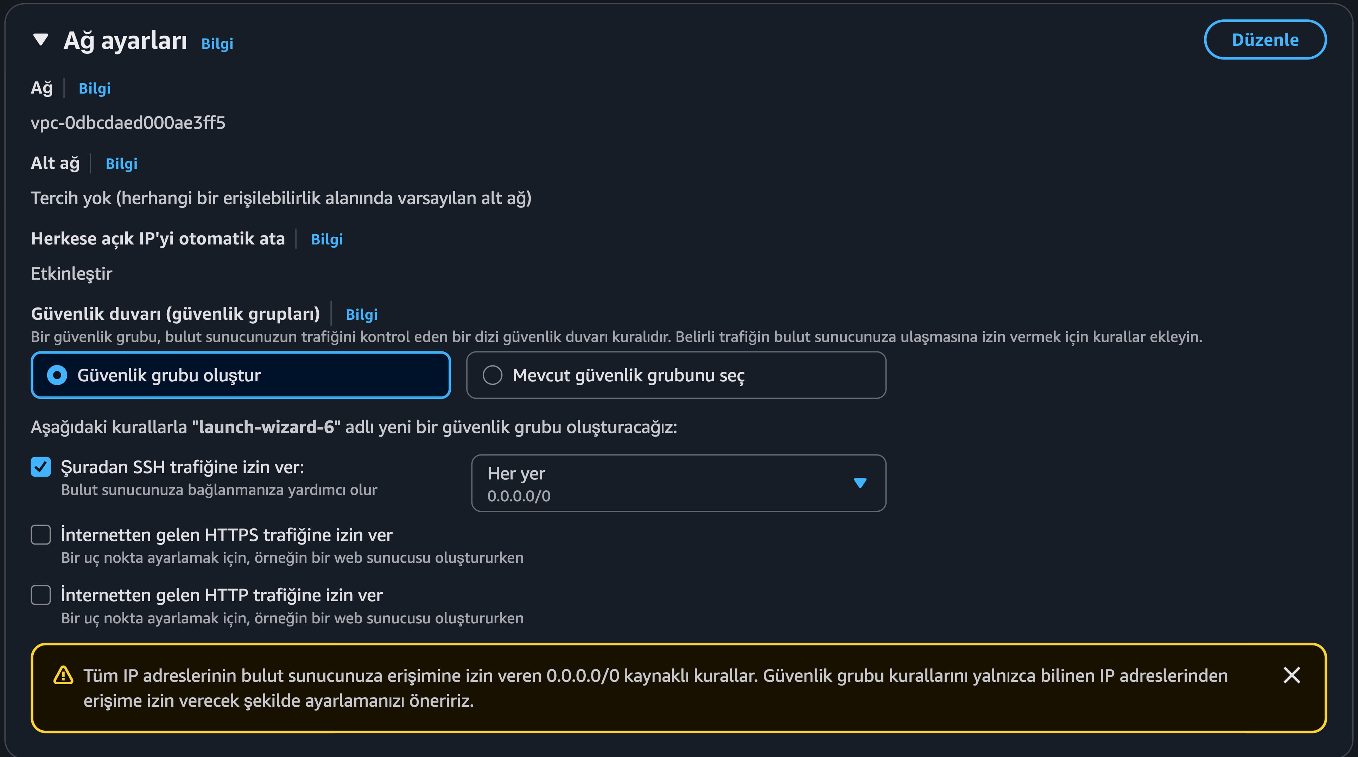The height and width of the screenshot is (757, 1358).
Task: Collapse the Ağ ayarları section triangle
Action: click(40, 39)
